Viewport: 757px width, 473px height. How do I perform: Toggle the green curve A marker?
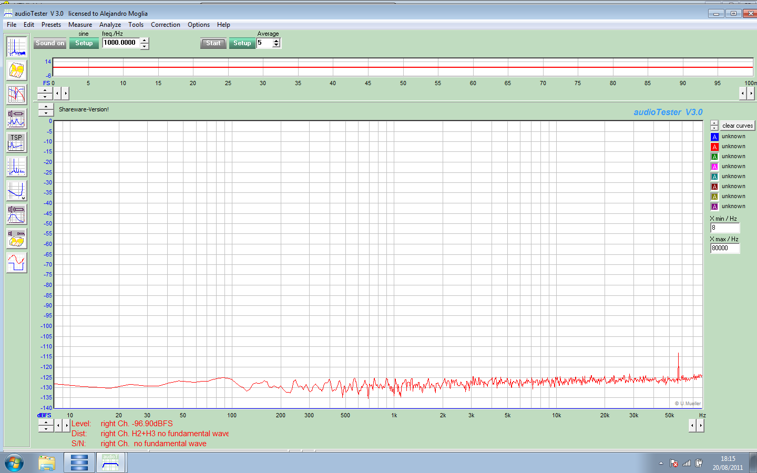(714, 157)
